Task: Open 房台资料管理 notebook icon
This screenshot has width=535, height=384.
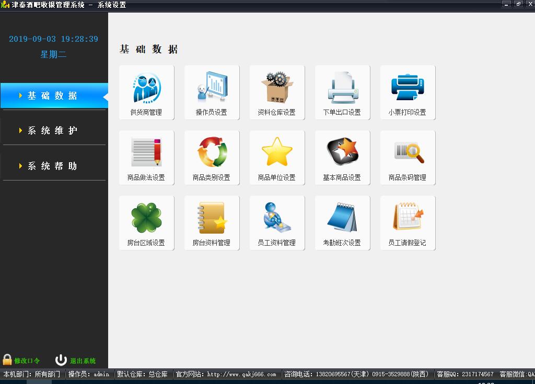Action: (212, 220)
